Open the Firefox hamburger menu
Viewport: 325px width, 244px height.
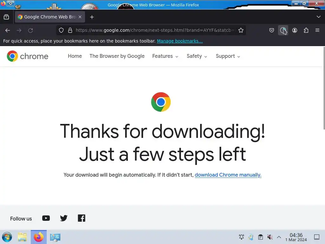tap(317, 30)
